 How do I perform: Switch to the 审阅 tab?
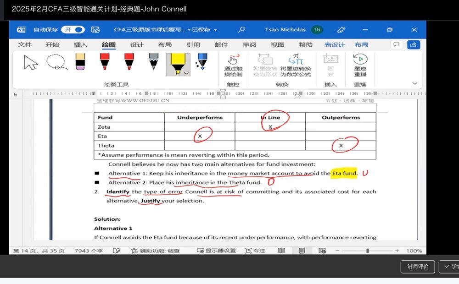coord(249,45)
